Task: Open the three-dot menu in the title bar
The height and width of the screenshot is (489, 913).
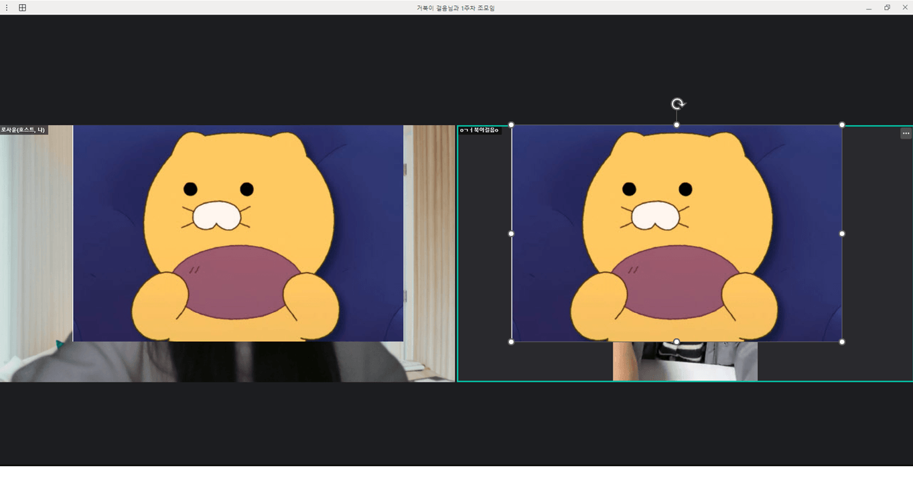Action: (7, 8)
